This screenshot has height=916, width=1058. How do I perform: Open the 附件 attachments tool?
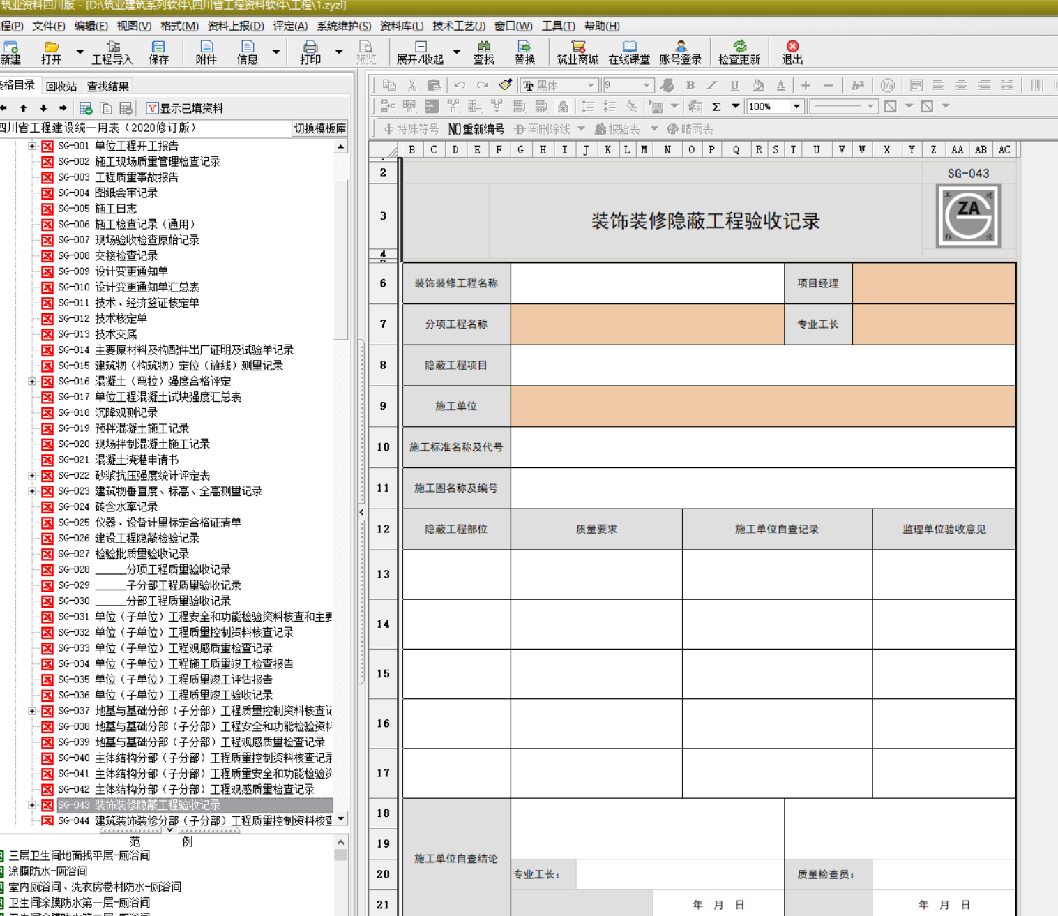point(206,52)
